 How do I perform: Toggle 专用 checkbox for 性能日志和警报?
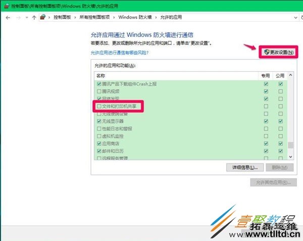266,129
